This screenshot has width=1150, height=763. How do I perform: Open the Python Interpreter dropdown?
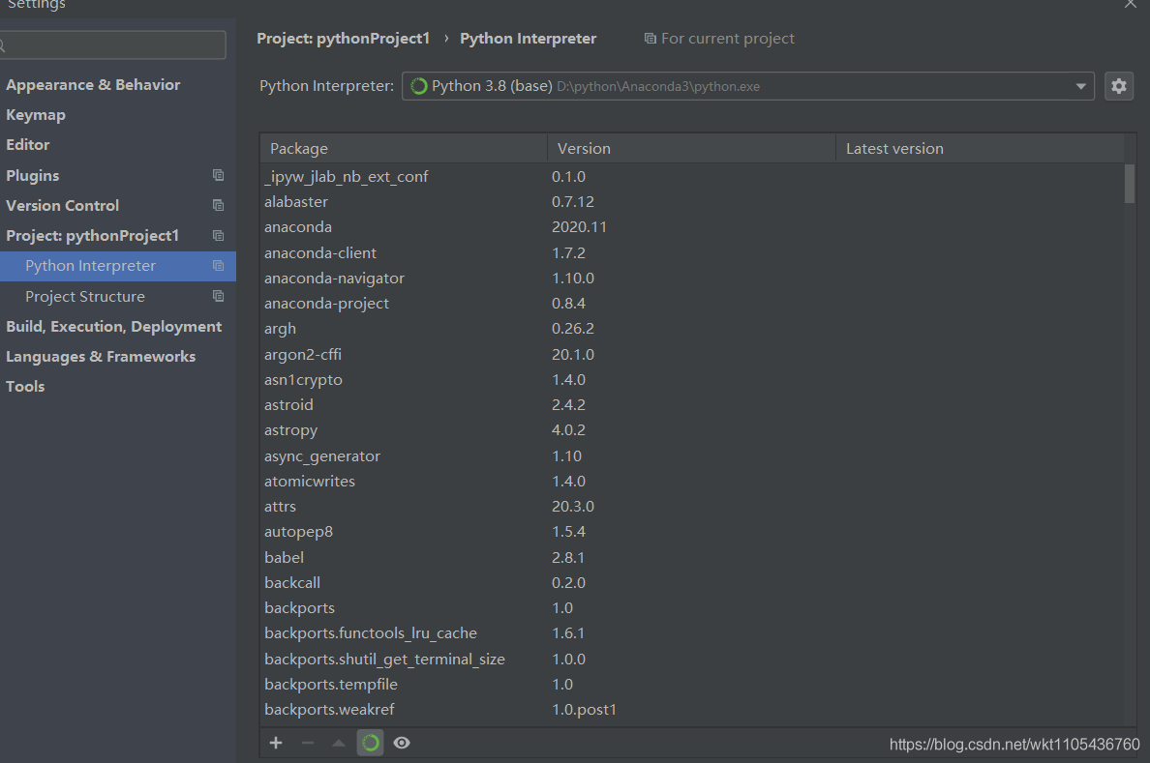click(747, 86)
